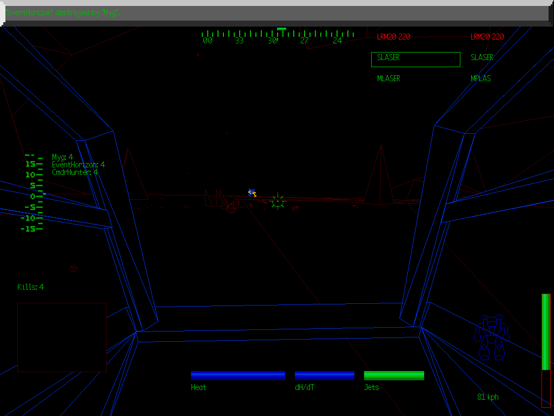Image resolution: width=554 pixels, height=416 pixels.
Task: Select the MPLAS weapon
Action: 480,79
